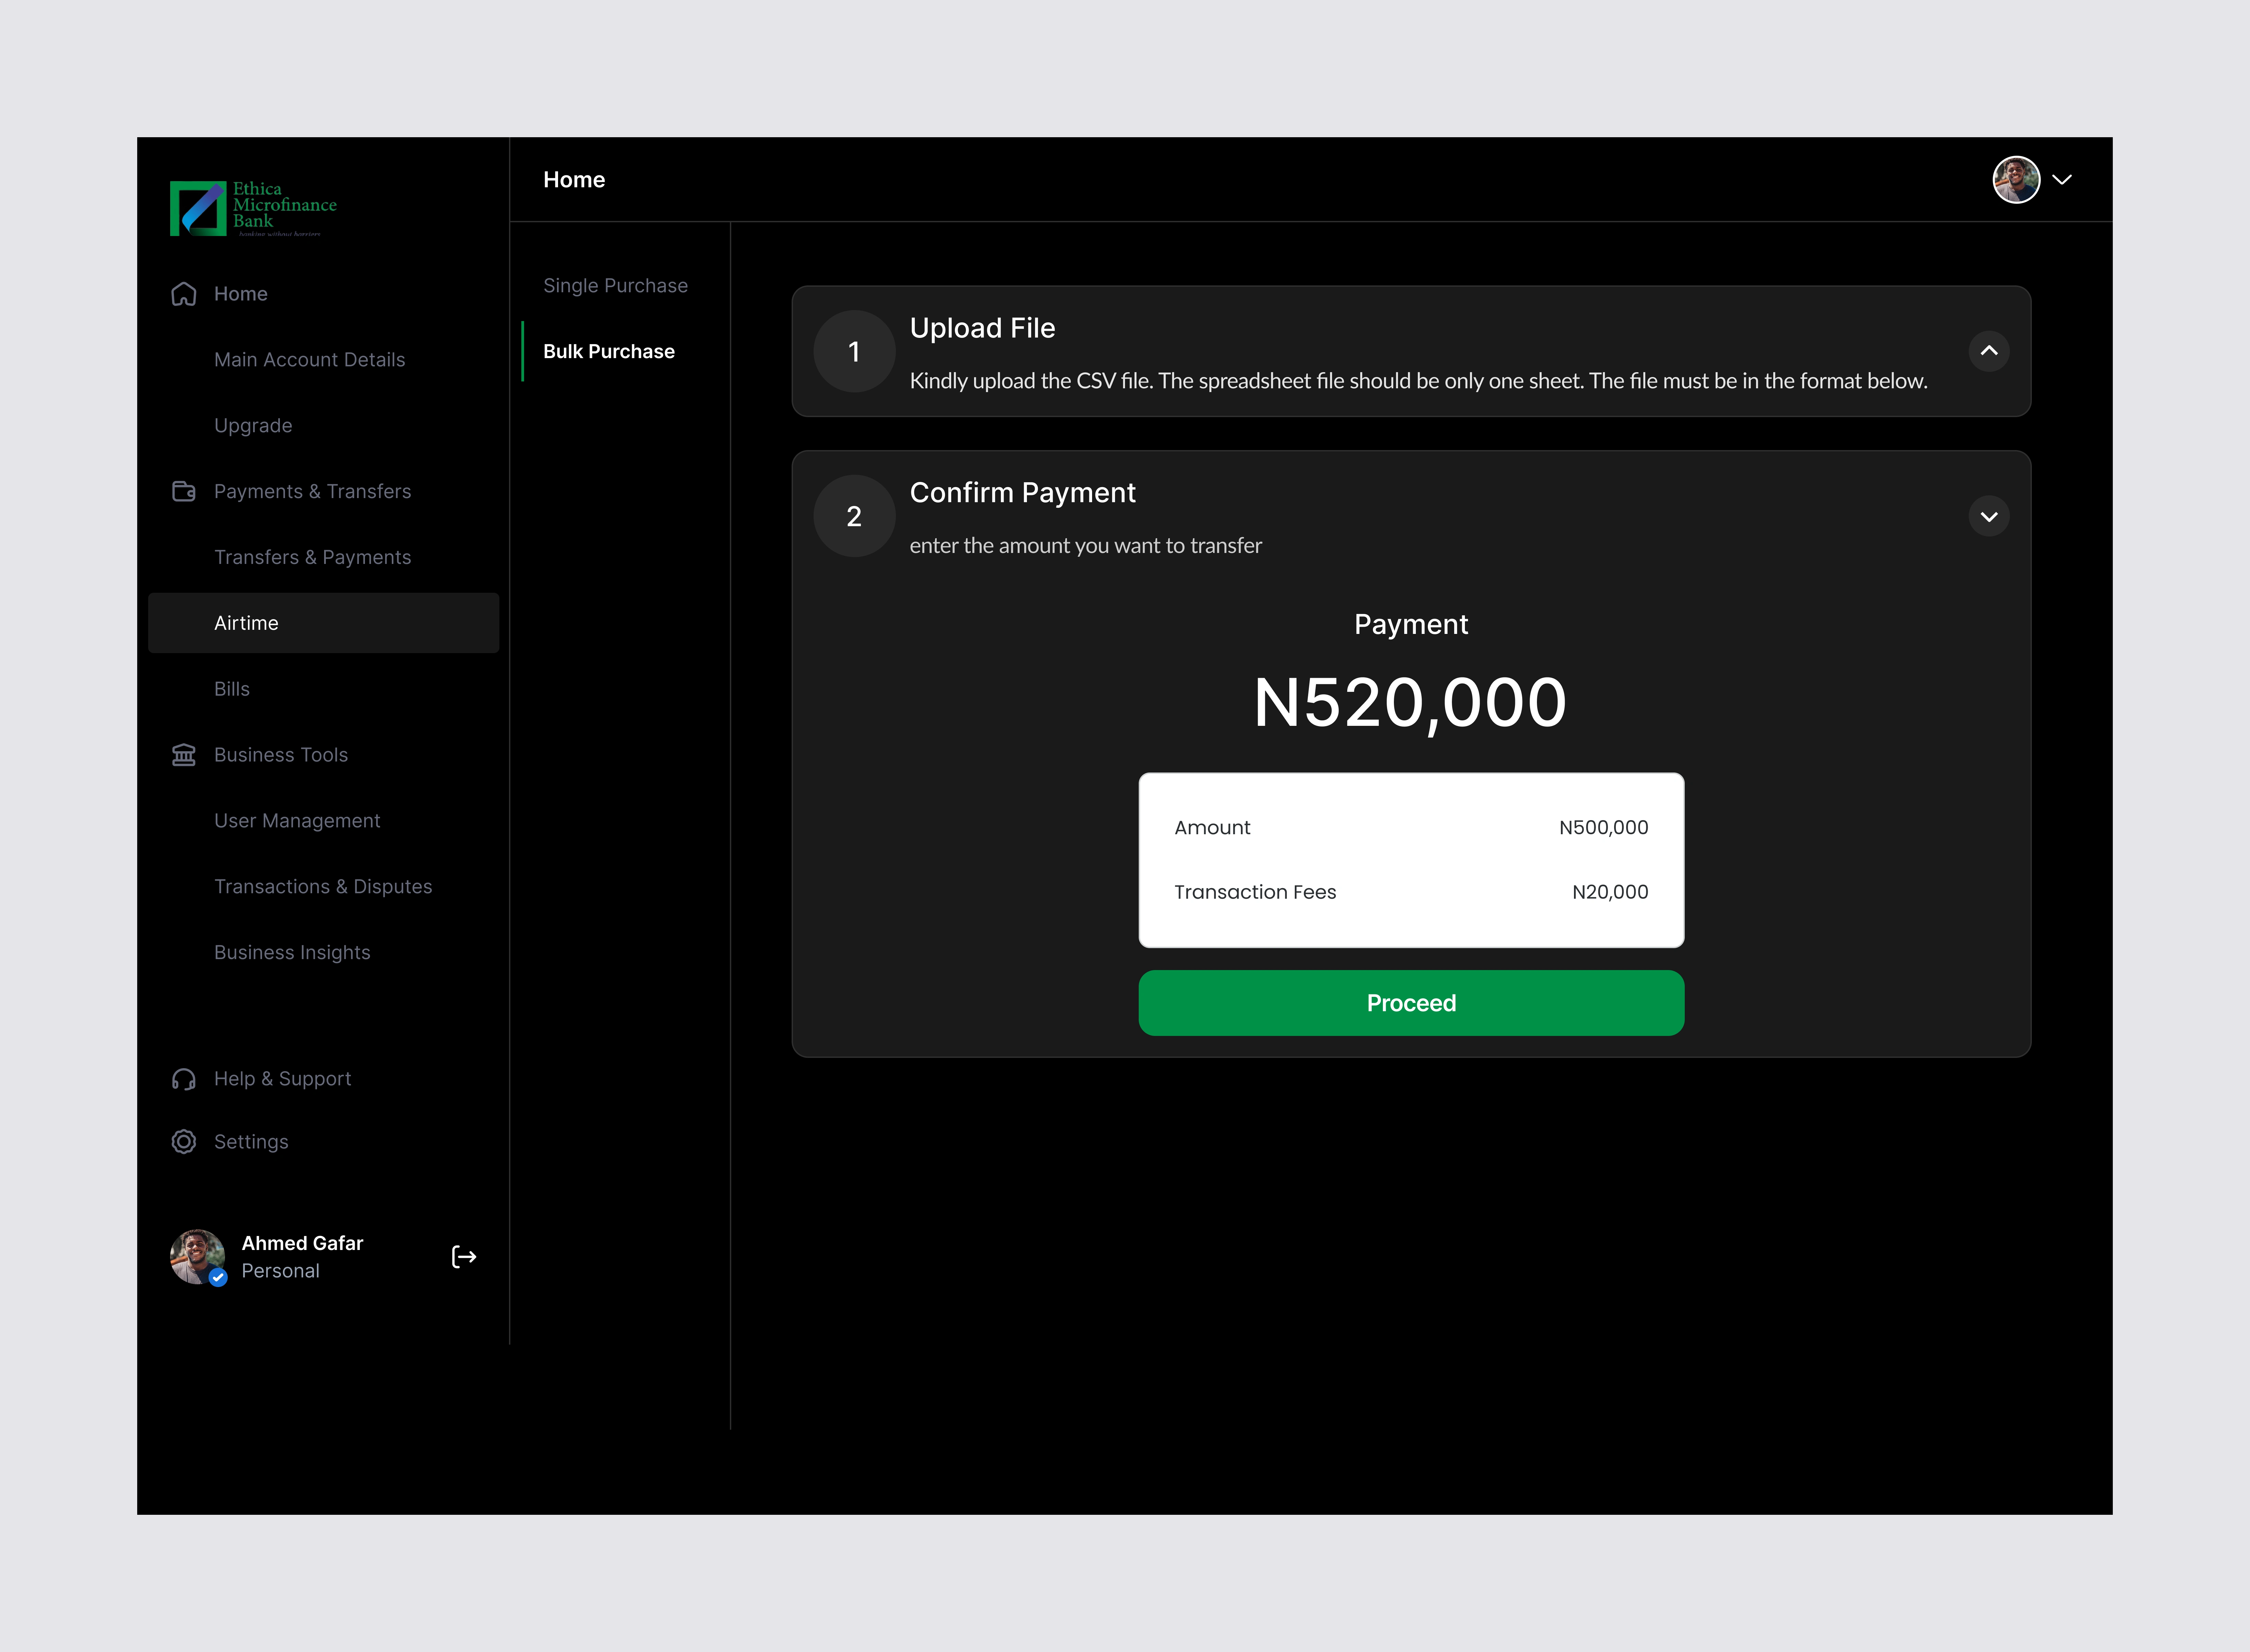Click the Settings gear icon
This screenshot has height=1652, width=2250.
point(184,1142)
